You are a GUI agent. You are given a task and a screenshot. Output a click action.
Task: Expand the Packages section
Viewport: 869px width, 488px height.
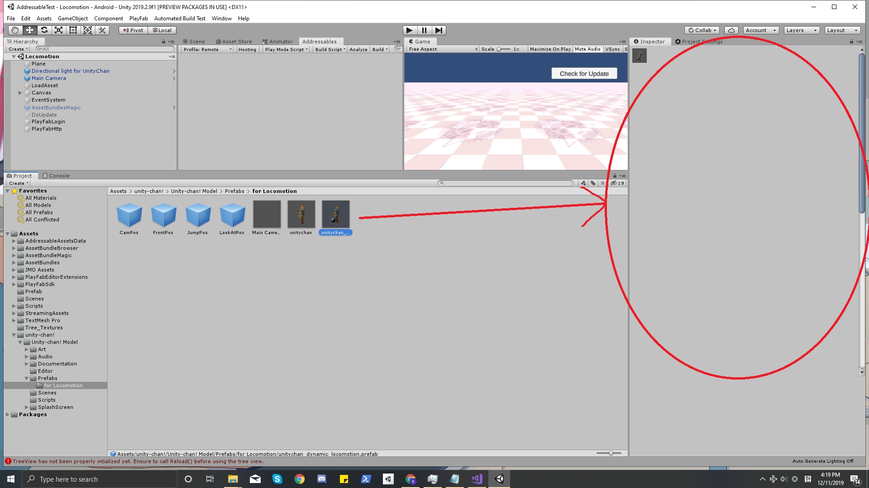coord(7,414)
